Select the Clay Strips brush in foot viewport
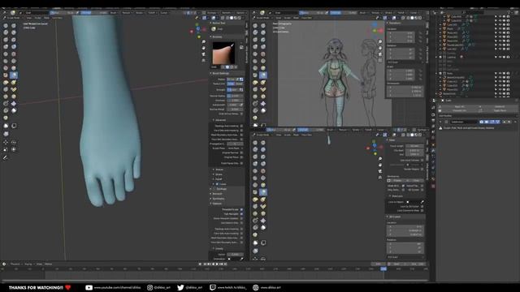The height and width of the screenshot is (292, 520). point(14,32)
